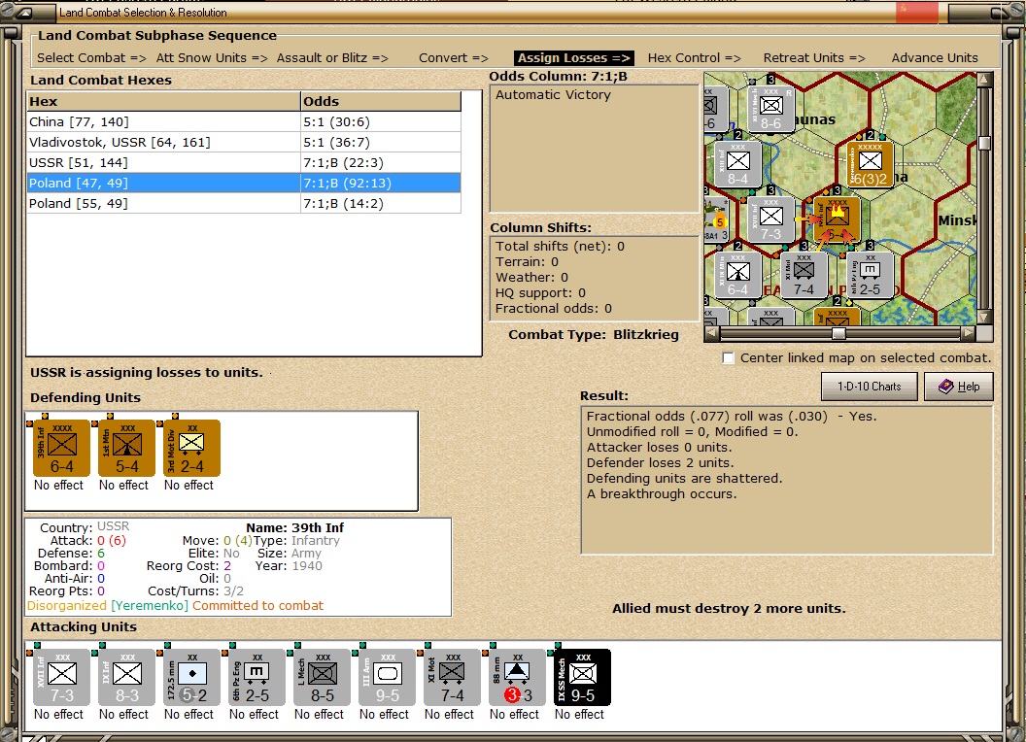
Task: Click the Yeremenko leader name
Action: (x=150, y=606)
